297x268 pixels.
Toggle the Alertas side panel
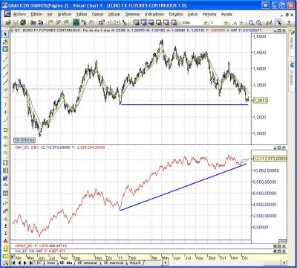pyautogui.click(x=292, y=41)
